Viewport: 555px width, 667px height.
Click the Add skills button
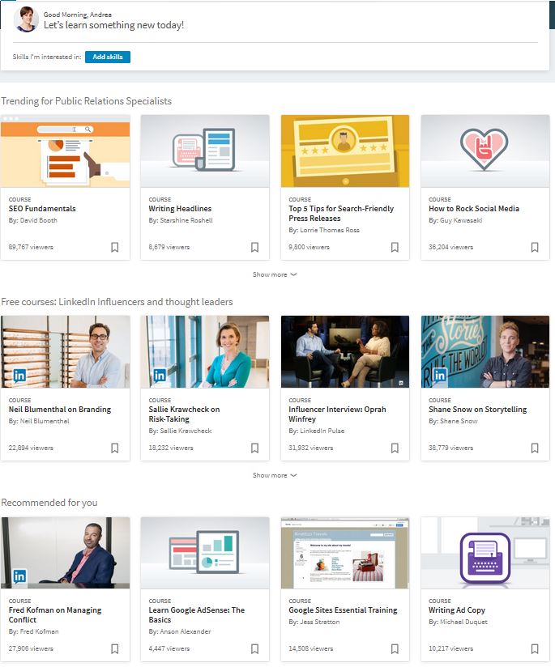(108, 57)
